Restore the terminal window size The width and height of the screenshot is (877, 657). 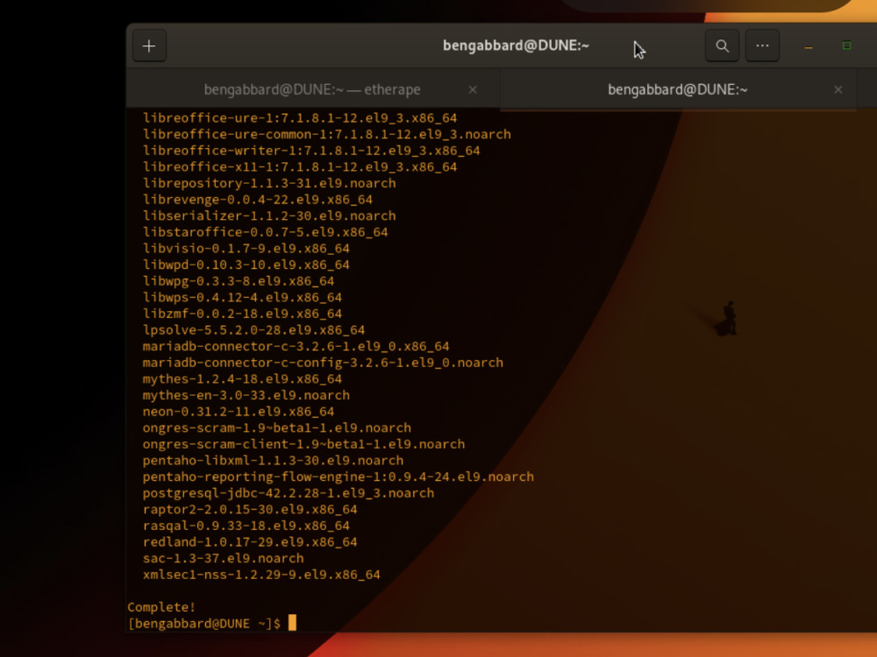(845, 46)
